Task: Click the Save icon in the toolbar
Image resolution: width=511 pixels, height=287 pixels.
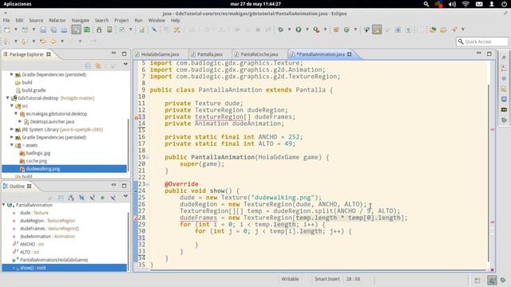Action: (x=43, y=30)
